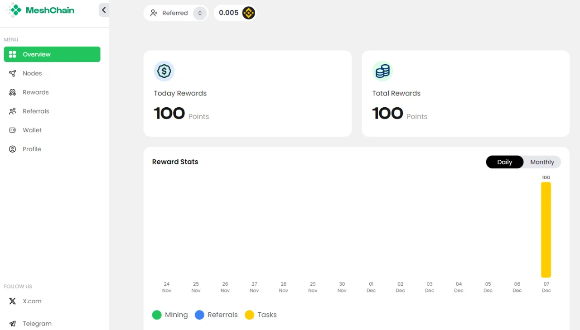Click the 24 Nov axis label
This screenshot has width=580, height=330.
coord(167,287)
